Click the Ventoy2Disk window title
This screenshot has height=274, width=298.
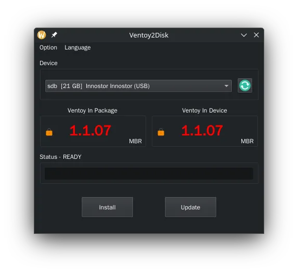149,35
